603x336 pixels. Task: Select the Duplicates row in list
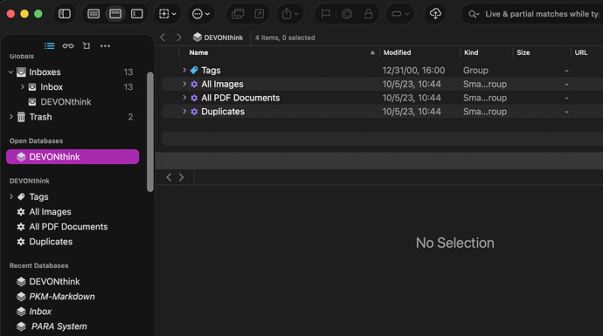tap(382, 112)
